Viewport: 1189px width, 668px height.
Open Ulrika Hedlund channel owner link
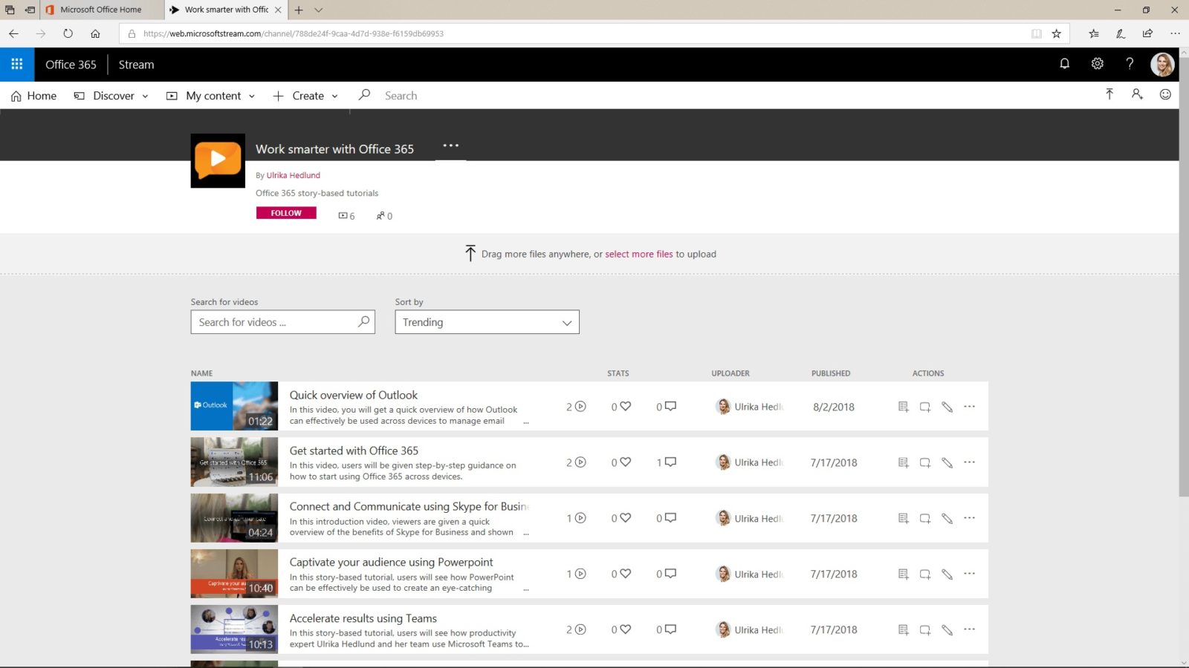294,175
